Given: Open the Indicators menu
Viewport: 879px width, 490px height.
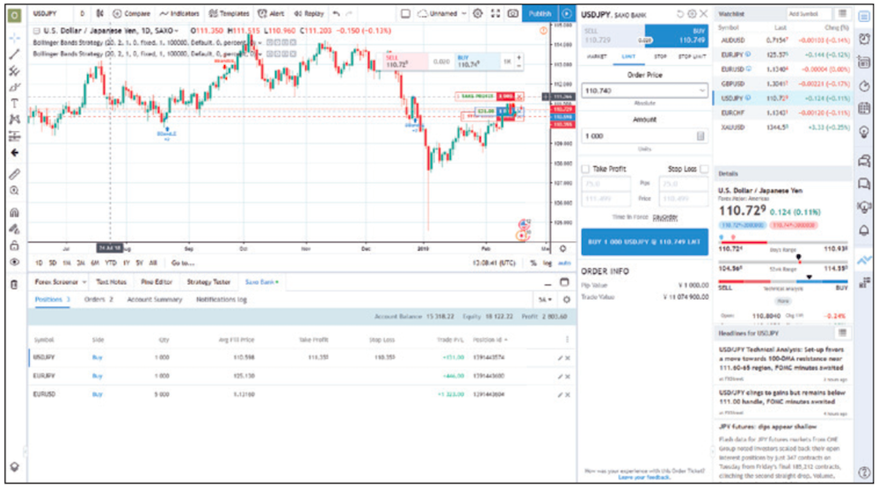Looking at the screenshot, I should coord(178,13).
